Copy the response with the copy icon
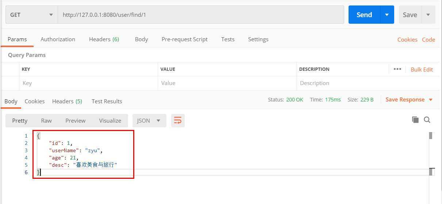This screenshot has width=442, height=204. click(415, 120)
